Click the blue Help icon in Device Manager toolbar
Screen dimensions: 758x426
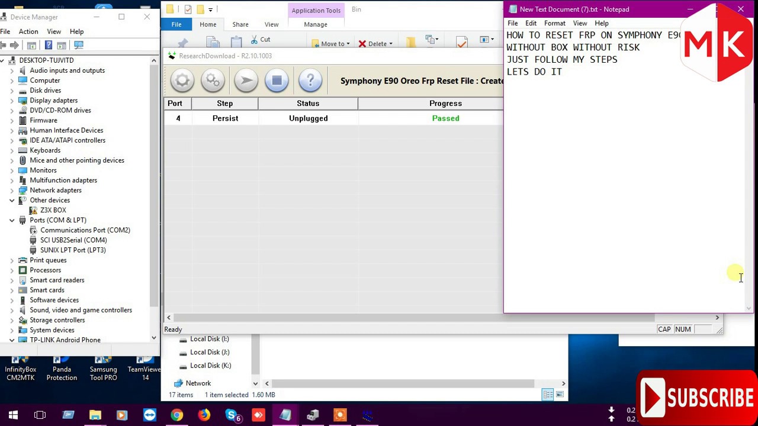coord(49,46)
